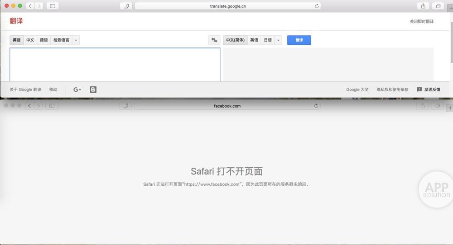Reload the translate.google.cn page

(317, 6)
